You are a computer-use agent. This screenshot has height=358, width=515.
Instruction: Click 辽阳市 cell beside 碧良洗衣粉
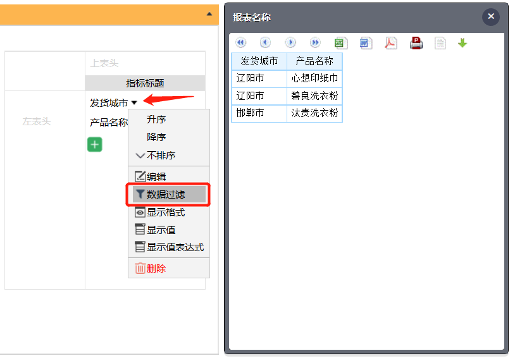tap(259, 96)
